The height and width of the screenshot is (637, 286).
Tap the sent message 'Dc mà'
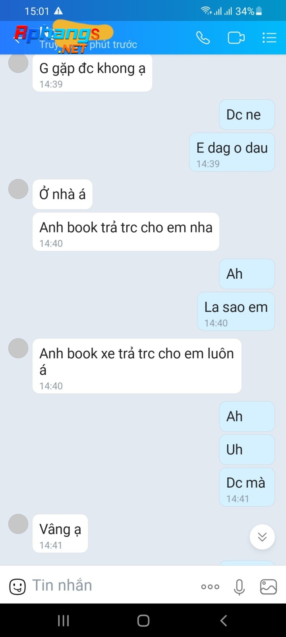click(x=247, y=487)
